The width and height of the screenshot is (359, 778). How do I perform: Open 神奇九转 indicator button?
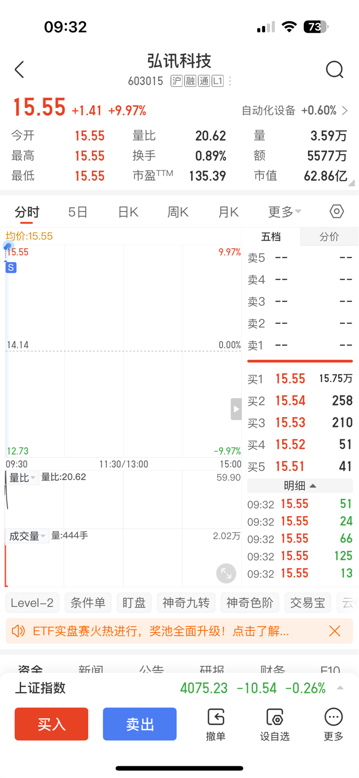(186, 603)
